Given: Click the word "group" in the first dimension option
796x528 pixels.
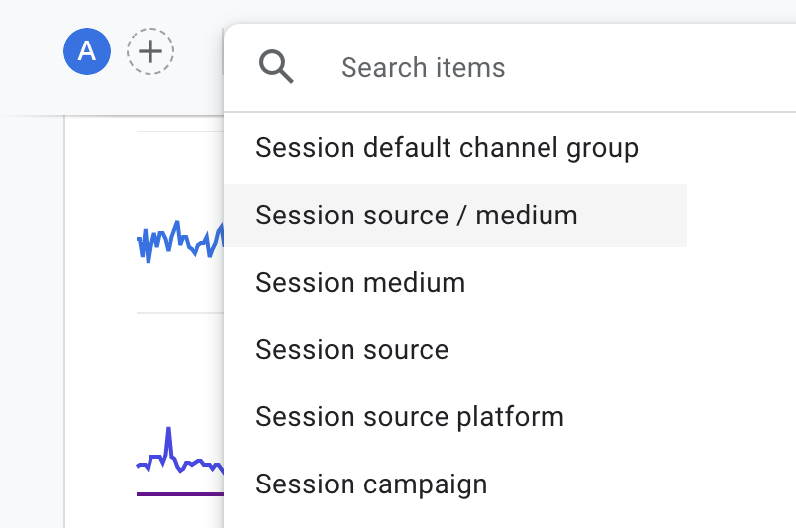Looking at the screenshot, I should pyautogui.click(x=602, y=149).
